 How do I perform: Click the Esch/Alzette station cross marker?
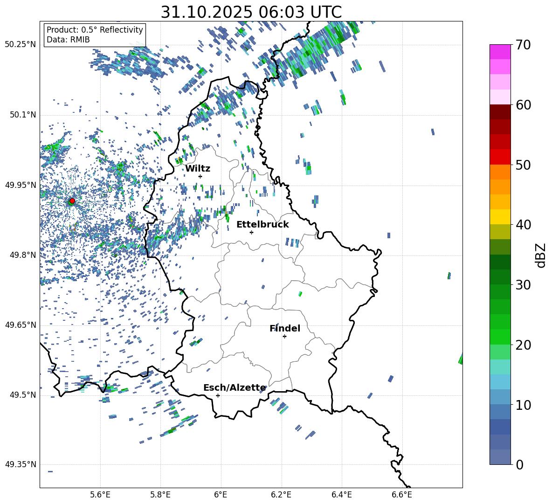click(x=218, y=395)
